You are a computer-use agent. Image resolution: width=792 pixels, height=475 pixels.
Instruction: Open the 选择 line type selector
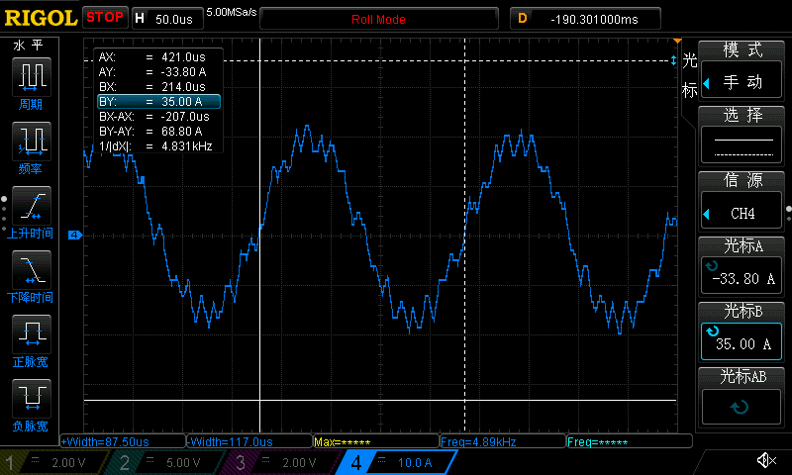tap(741, 144)
